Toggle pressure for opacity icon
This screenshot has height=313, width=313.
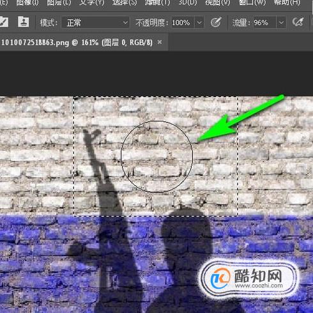(x=216, y=22)
